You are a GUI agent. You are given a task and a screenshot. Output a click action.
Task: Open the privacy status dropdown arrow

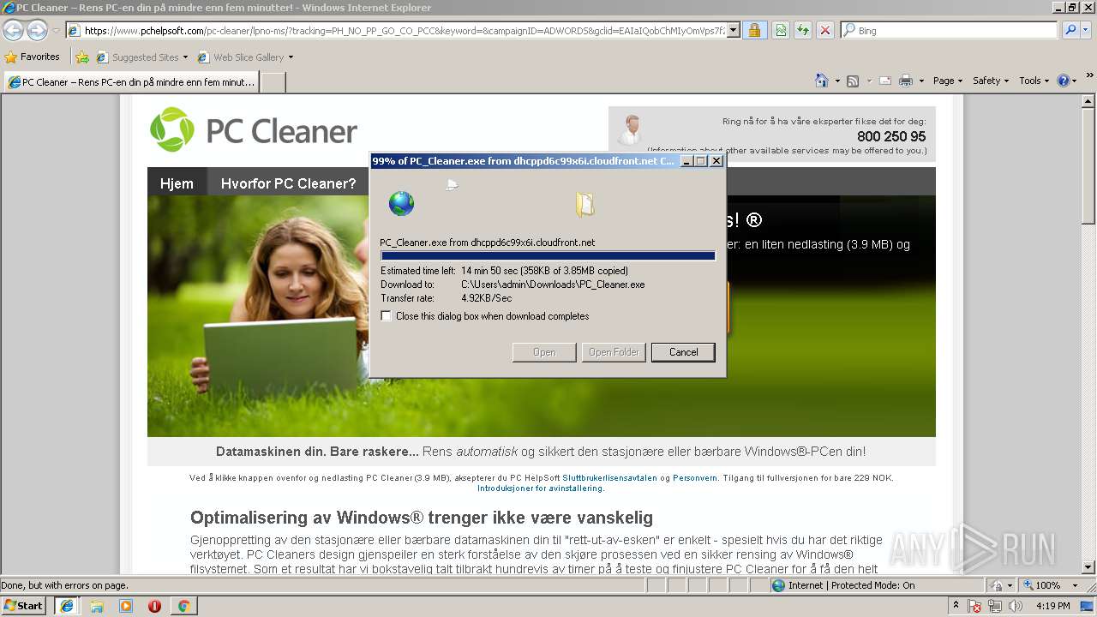[1010, 585]
